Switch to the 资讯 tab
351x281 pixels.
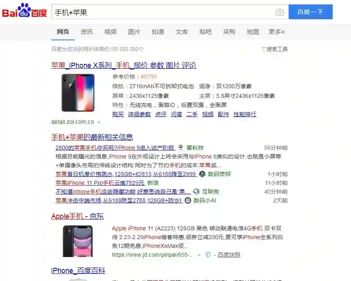[x=87, y=32]
